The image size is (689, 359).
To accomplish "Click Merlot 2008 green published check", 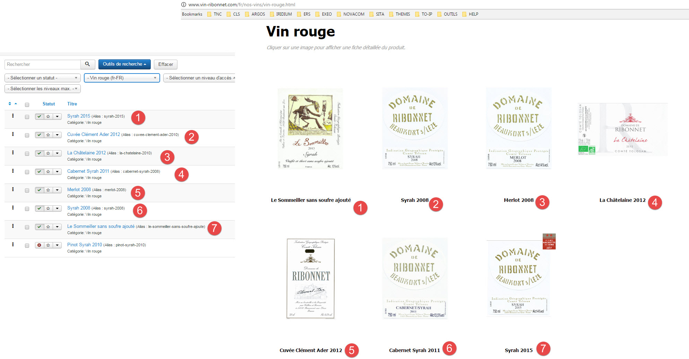I will point(40,190).
